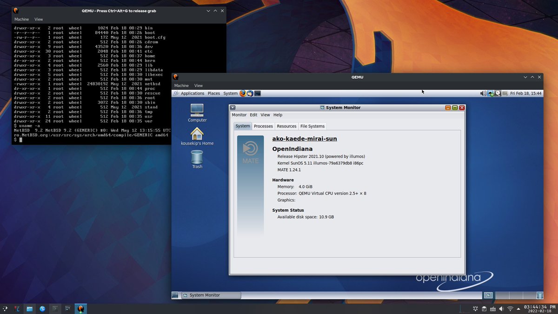Click the QEMU icon in the NetBSD window title bar

click(16, 10)
